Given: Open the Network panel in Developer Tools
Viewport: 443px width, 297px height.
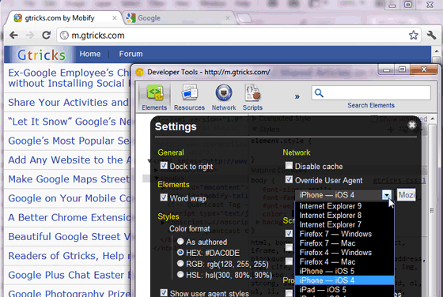Looking at the screenshot, I should point(224,97).
